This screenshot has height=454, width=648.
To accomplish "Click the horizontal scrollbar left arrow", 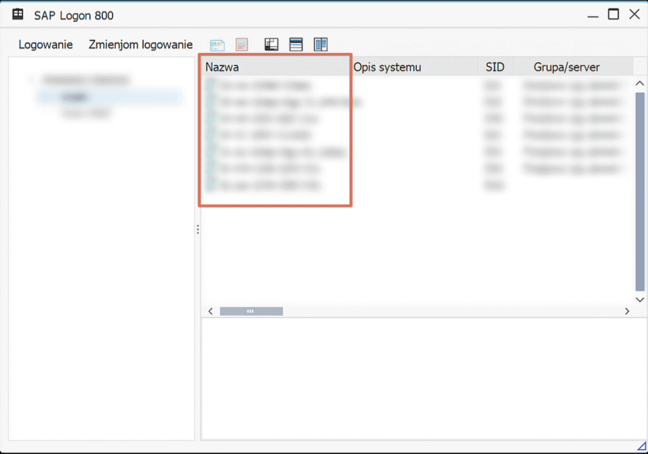I will click(x=211, y=311).
